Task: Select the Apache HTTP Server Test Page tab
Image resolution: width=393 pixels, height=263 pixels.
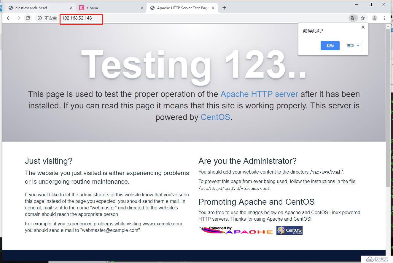Action: (182, 8)
